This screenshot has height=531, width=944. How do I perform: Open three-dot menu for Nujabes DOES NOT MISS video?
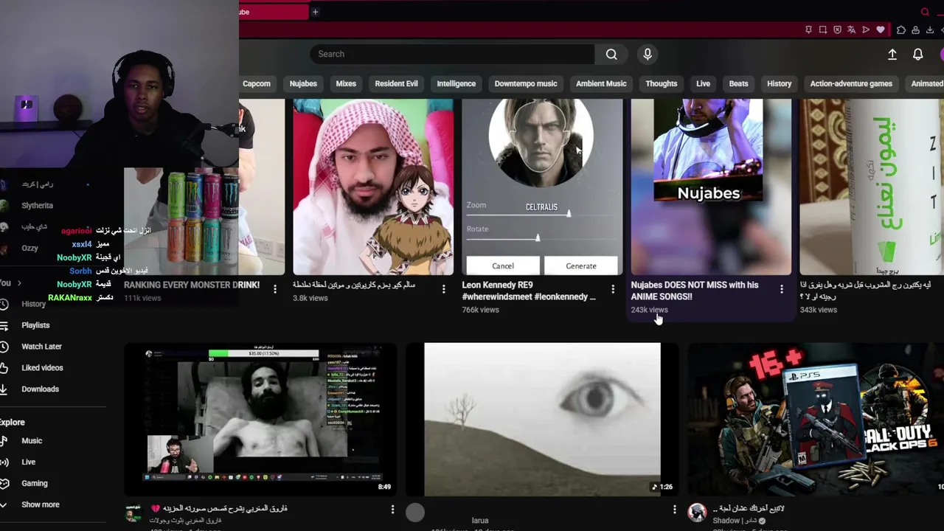click(x=781, y=290)
